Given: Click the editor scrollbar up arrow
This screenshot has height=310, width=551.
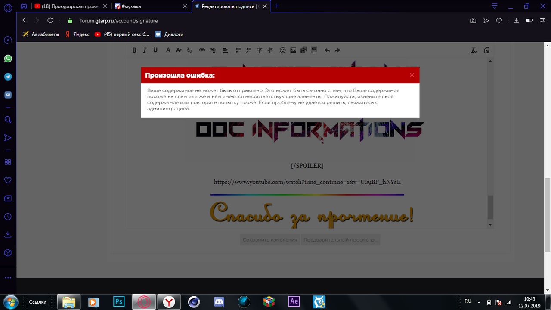Looking at the screenshot, I should click(x=490, y=61).
